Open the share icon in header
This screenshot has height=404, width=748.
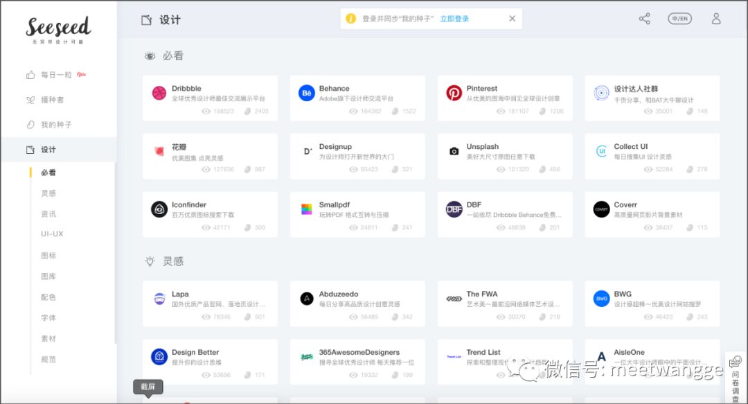pos(645,19)
